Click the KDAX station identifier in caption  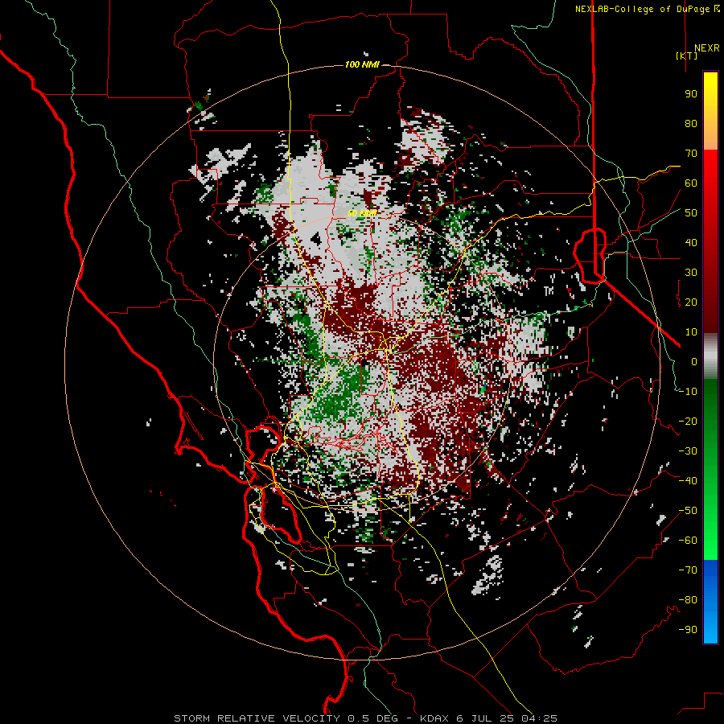click(434, 718)
